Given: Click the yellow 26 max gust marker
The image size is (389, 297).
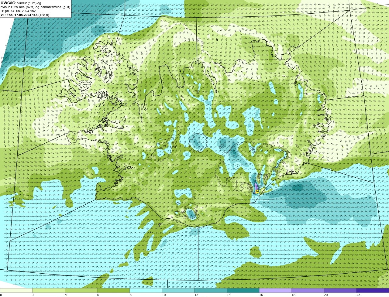Looking at the screenshot, I should tap(257, 192).
